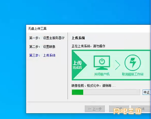This screenshot has height=119, width=151.
Task: Click the disabled finish button beside 上一步
Action: click(x=119, y=109)
